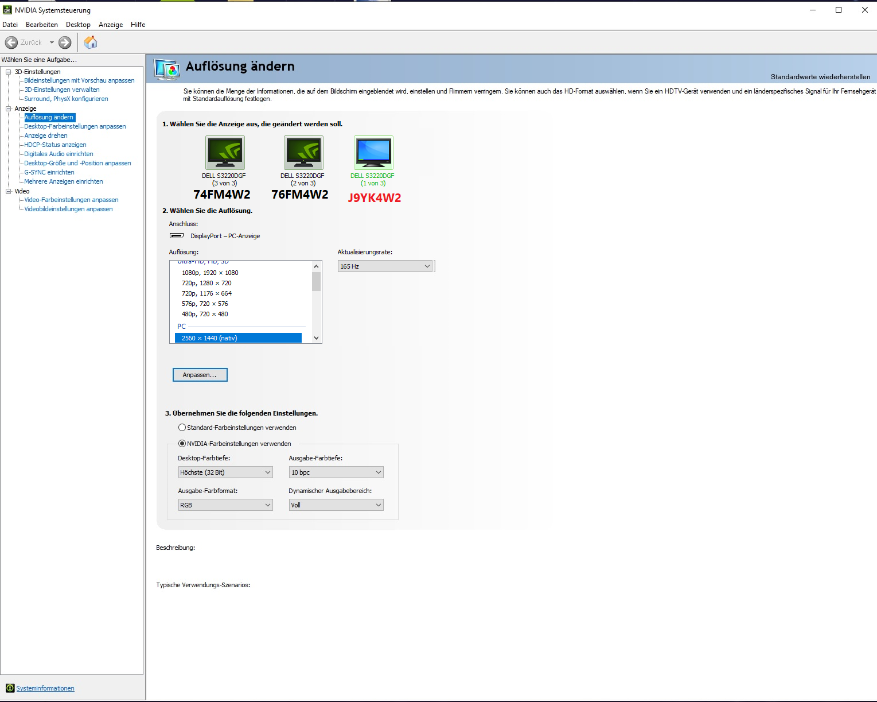
Task: Open Desktop-Größe und -Position anpassen
Action: click(x=77, y=163)
